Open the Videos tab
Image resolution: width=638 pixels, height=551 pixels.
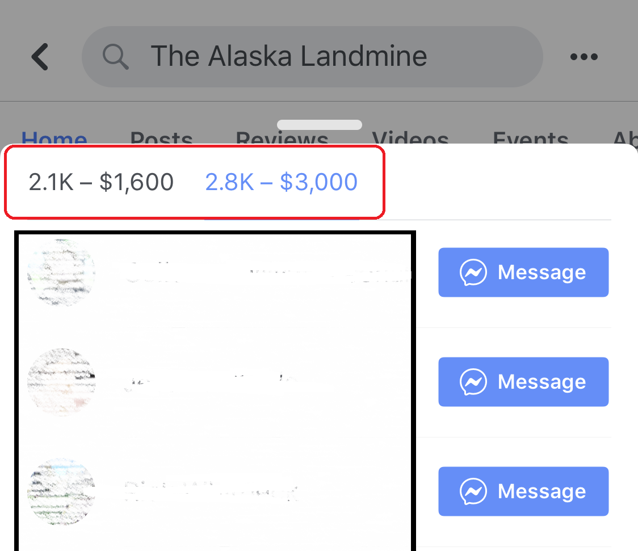pyautogui.click(x=410, y=137)
